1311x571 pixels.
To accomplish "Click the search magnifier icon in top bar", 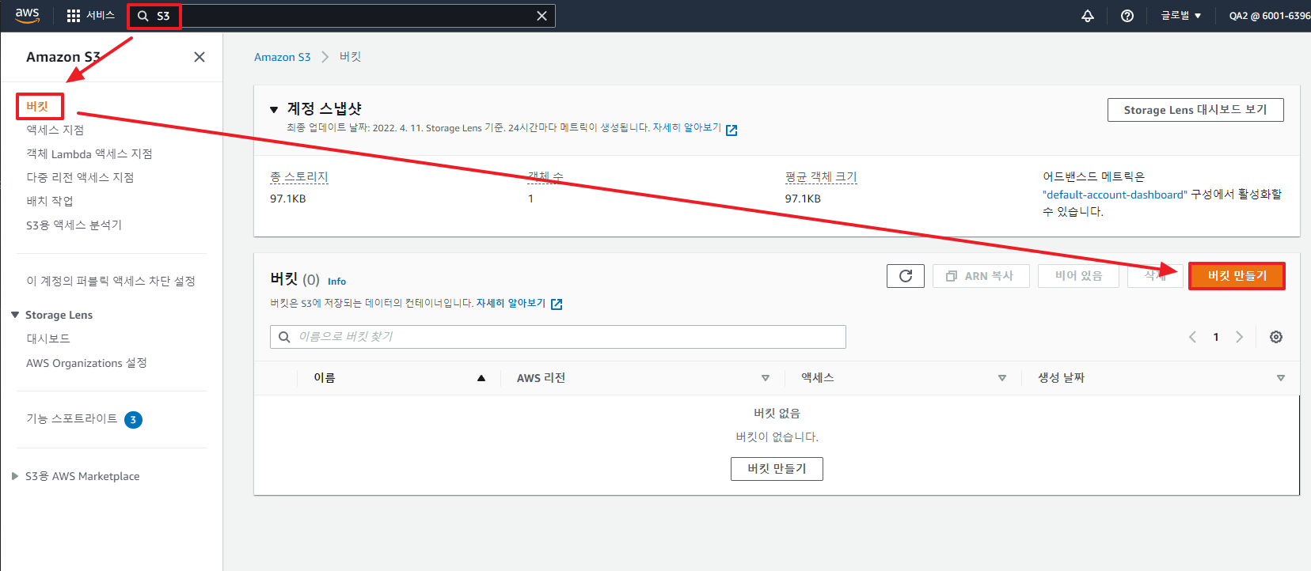I will coord(143,16).
